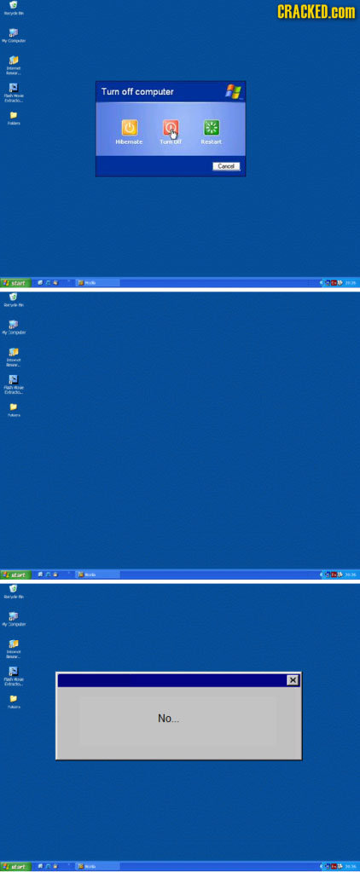This screenshot has width=360, height=872.
Task: Click the red Turn Off icon
Action: [x=171, y=128]
